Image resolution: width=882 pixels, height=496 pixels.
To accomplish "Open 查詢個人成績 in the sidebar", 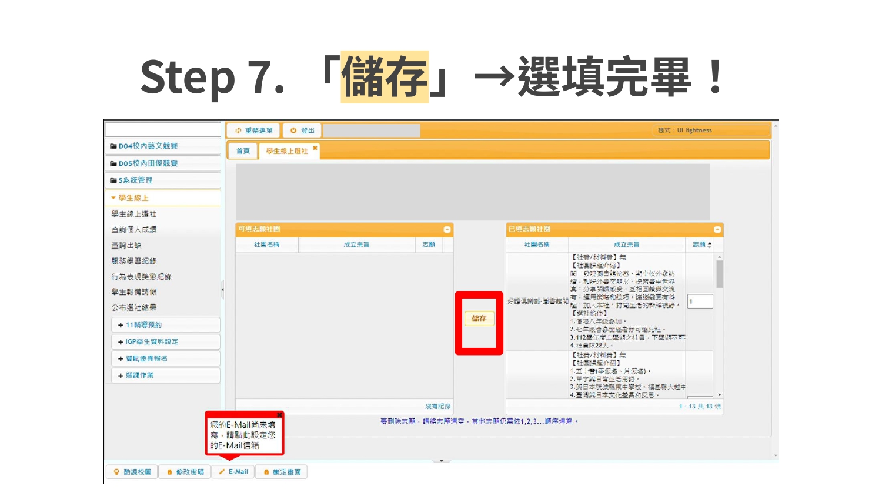I will (x=134, y=230).
